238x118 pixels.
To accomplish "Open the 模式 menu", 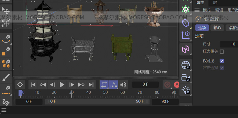I will tap(207, 10).
